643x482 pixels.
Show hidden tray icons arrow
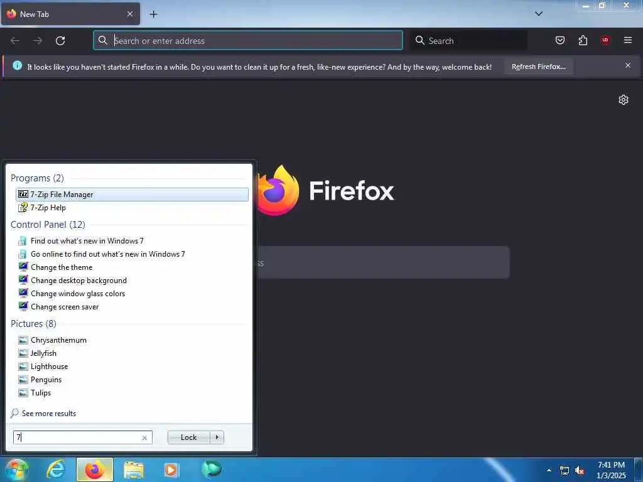pos(549,470)
